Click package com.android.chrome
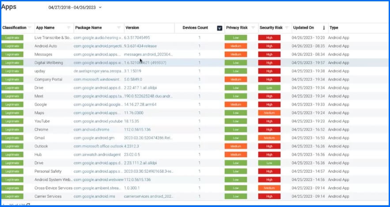The height and width of the screenshot is (207, 390). tap(91, 129)
